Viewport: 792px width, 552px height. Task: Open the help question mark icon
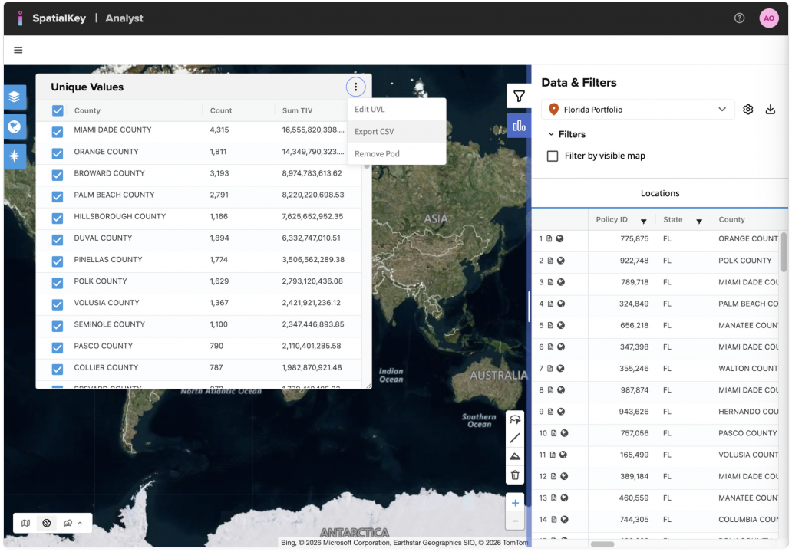tap(740, 18)
